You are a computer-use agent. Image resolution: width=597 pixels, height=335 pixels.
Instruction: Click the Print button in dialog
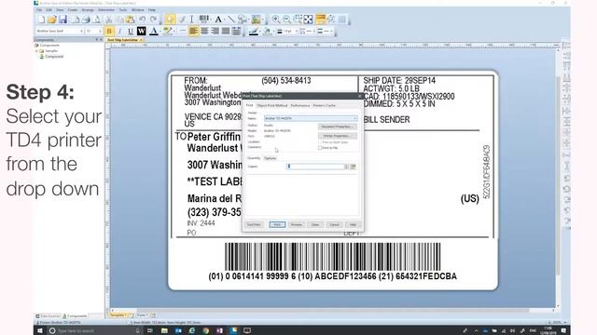(277, 225)
